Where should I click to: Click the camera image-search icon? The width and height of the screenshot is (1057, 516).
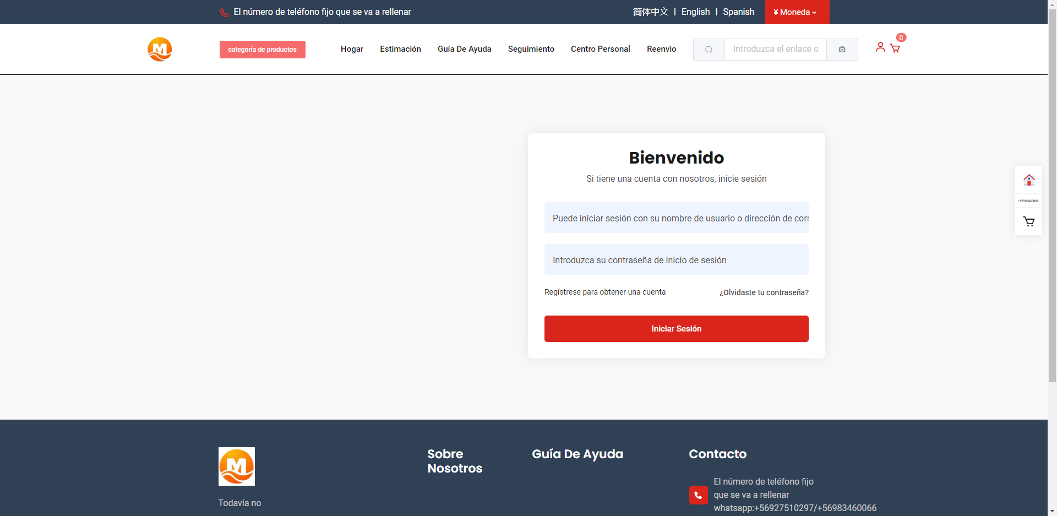coord(842,50)
